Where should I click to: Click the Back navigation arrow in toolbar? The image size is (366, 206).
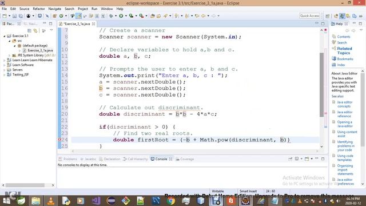coord(204,16)
